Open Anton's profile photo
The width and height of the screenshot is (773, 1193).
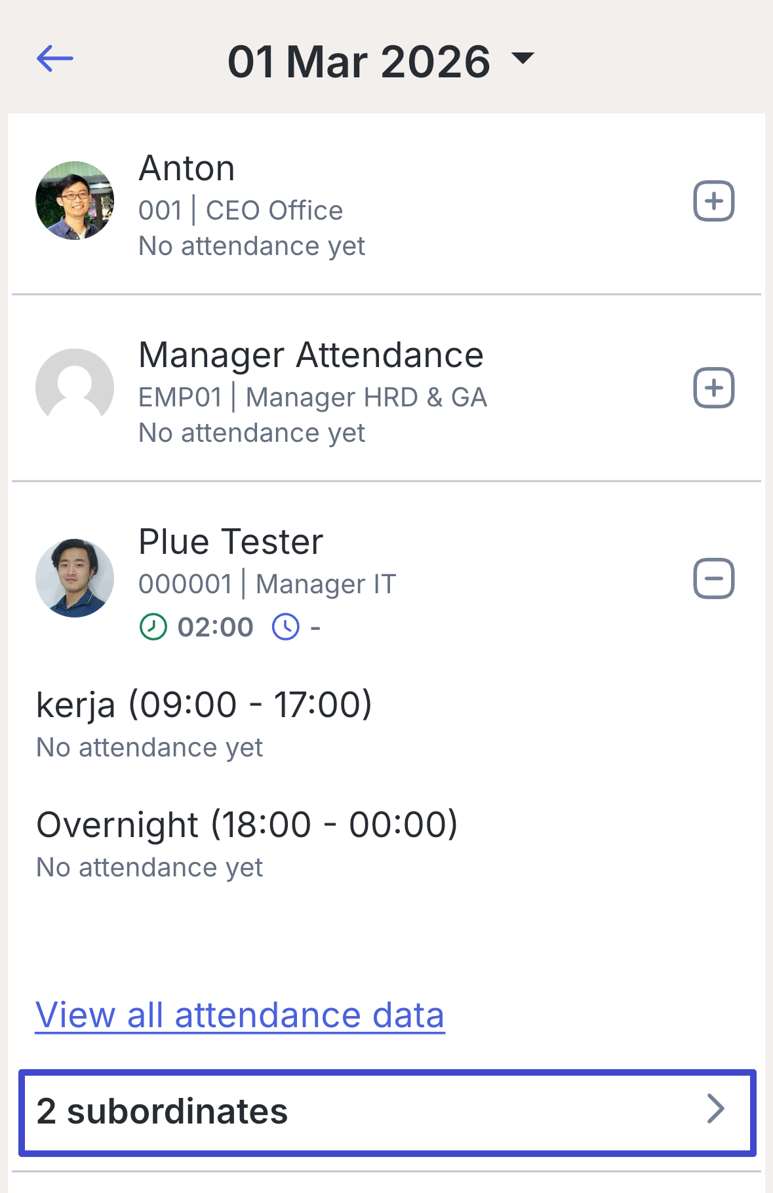(75, 201)
